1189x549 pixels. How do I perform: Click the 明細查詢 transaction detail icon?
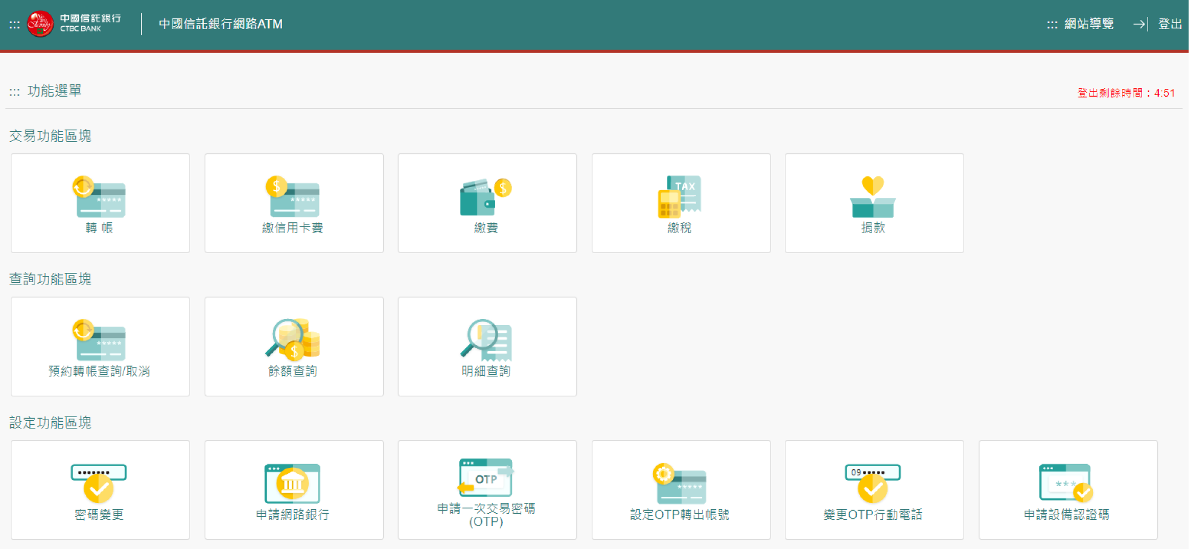click(x=486, y=346)
